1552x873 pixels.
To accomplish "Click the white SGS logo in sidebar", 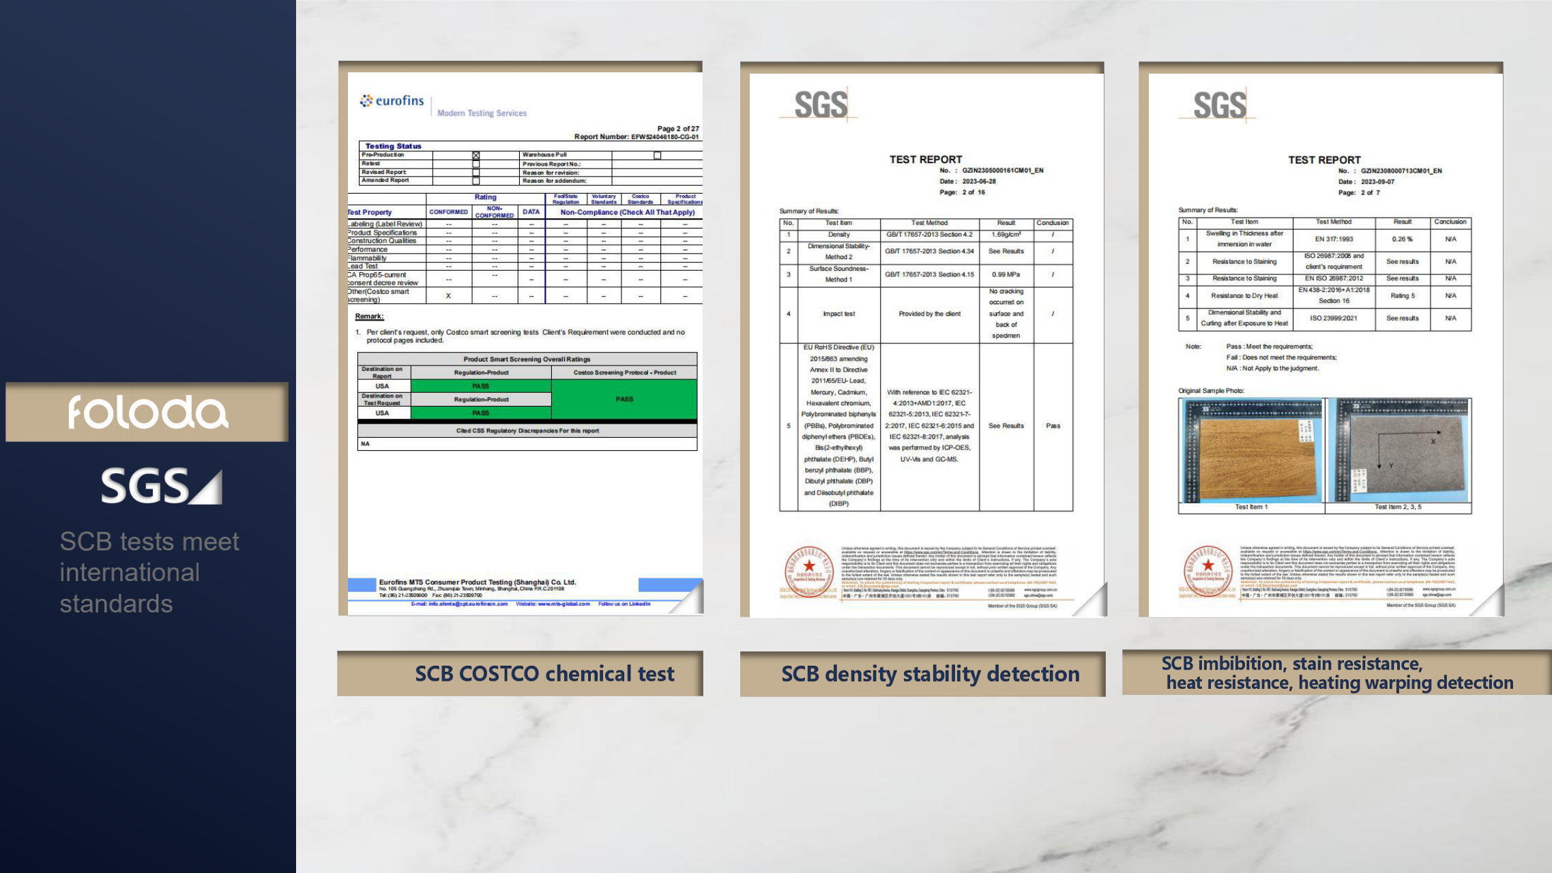I will coord(161,486).
